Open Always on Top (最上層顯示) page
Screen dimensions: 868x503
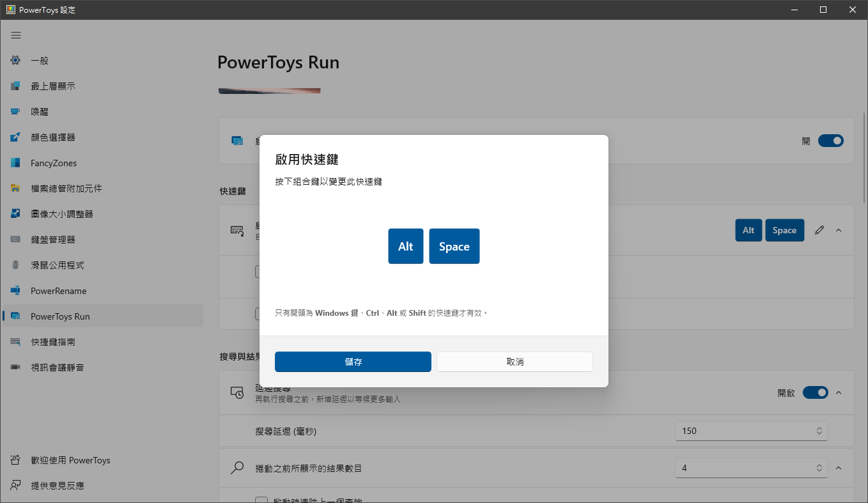[x=103, y=86]
